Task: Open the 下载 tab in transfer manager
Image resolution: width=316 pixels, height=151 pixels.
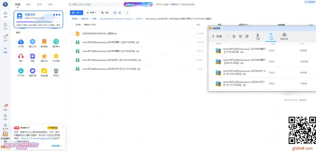Action: (257, 36)
